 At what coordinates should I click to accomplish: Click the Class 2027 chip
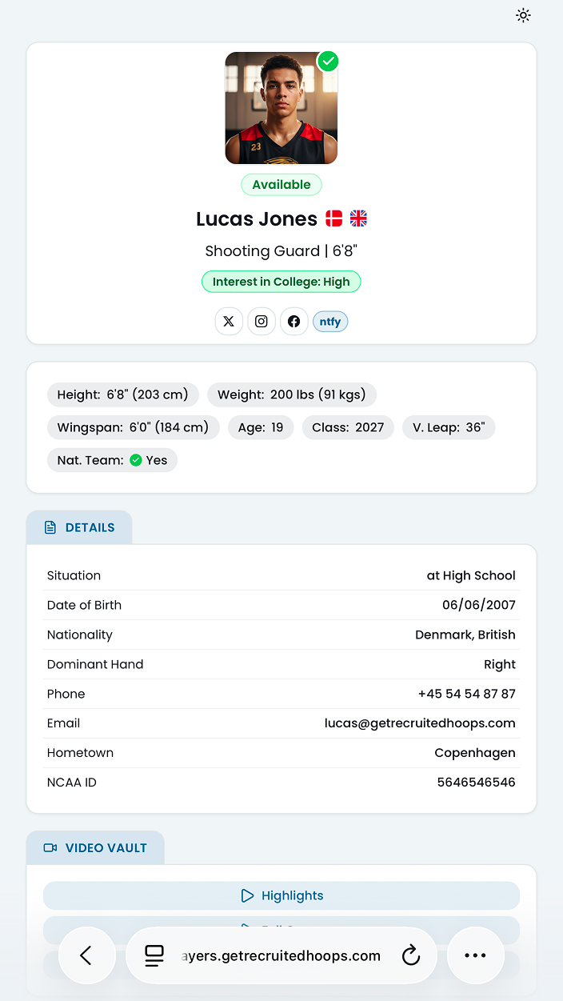348,427
